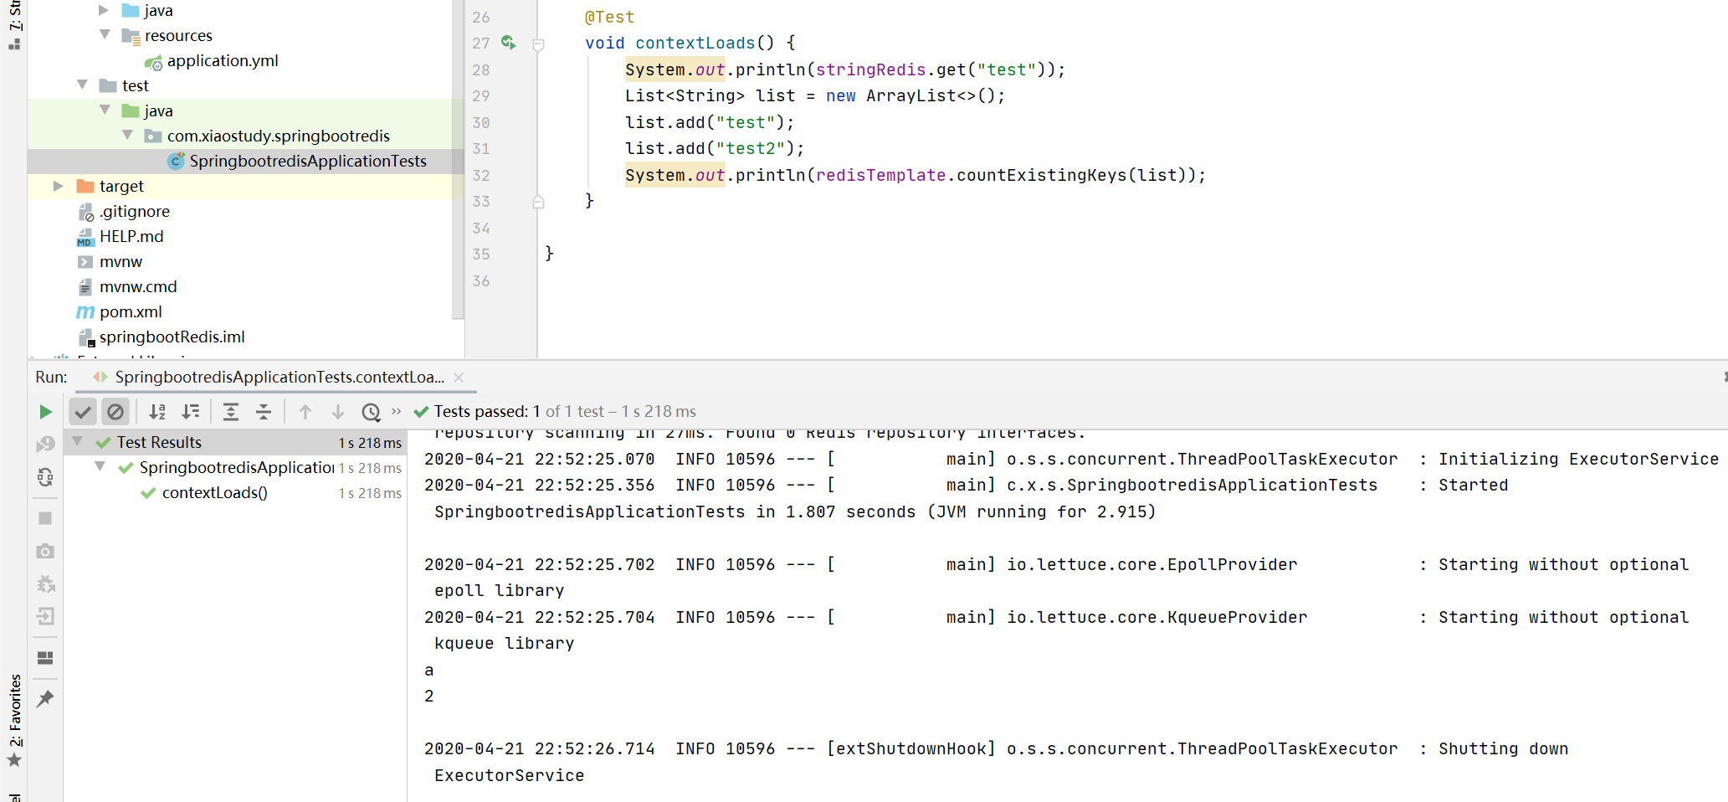Fold contextLoads method at line 27

point(539,44)
